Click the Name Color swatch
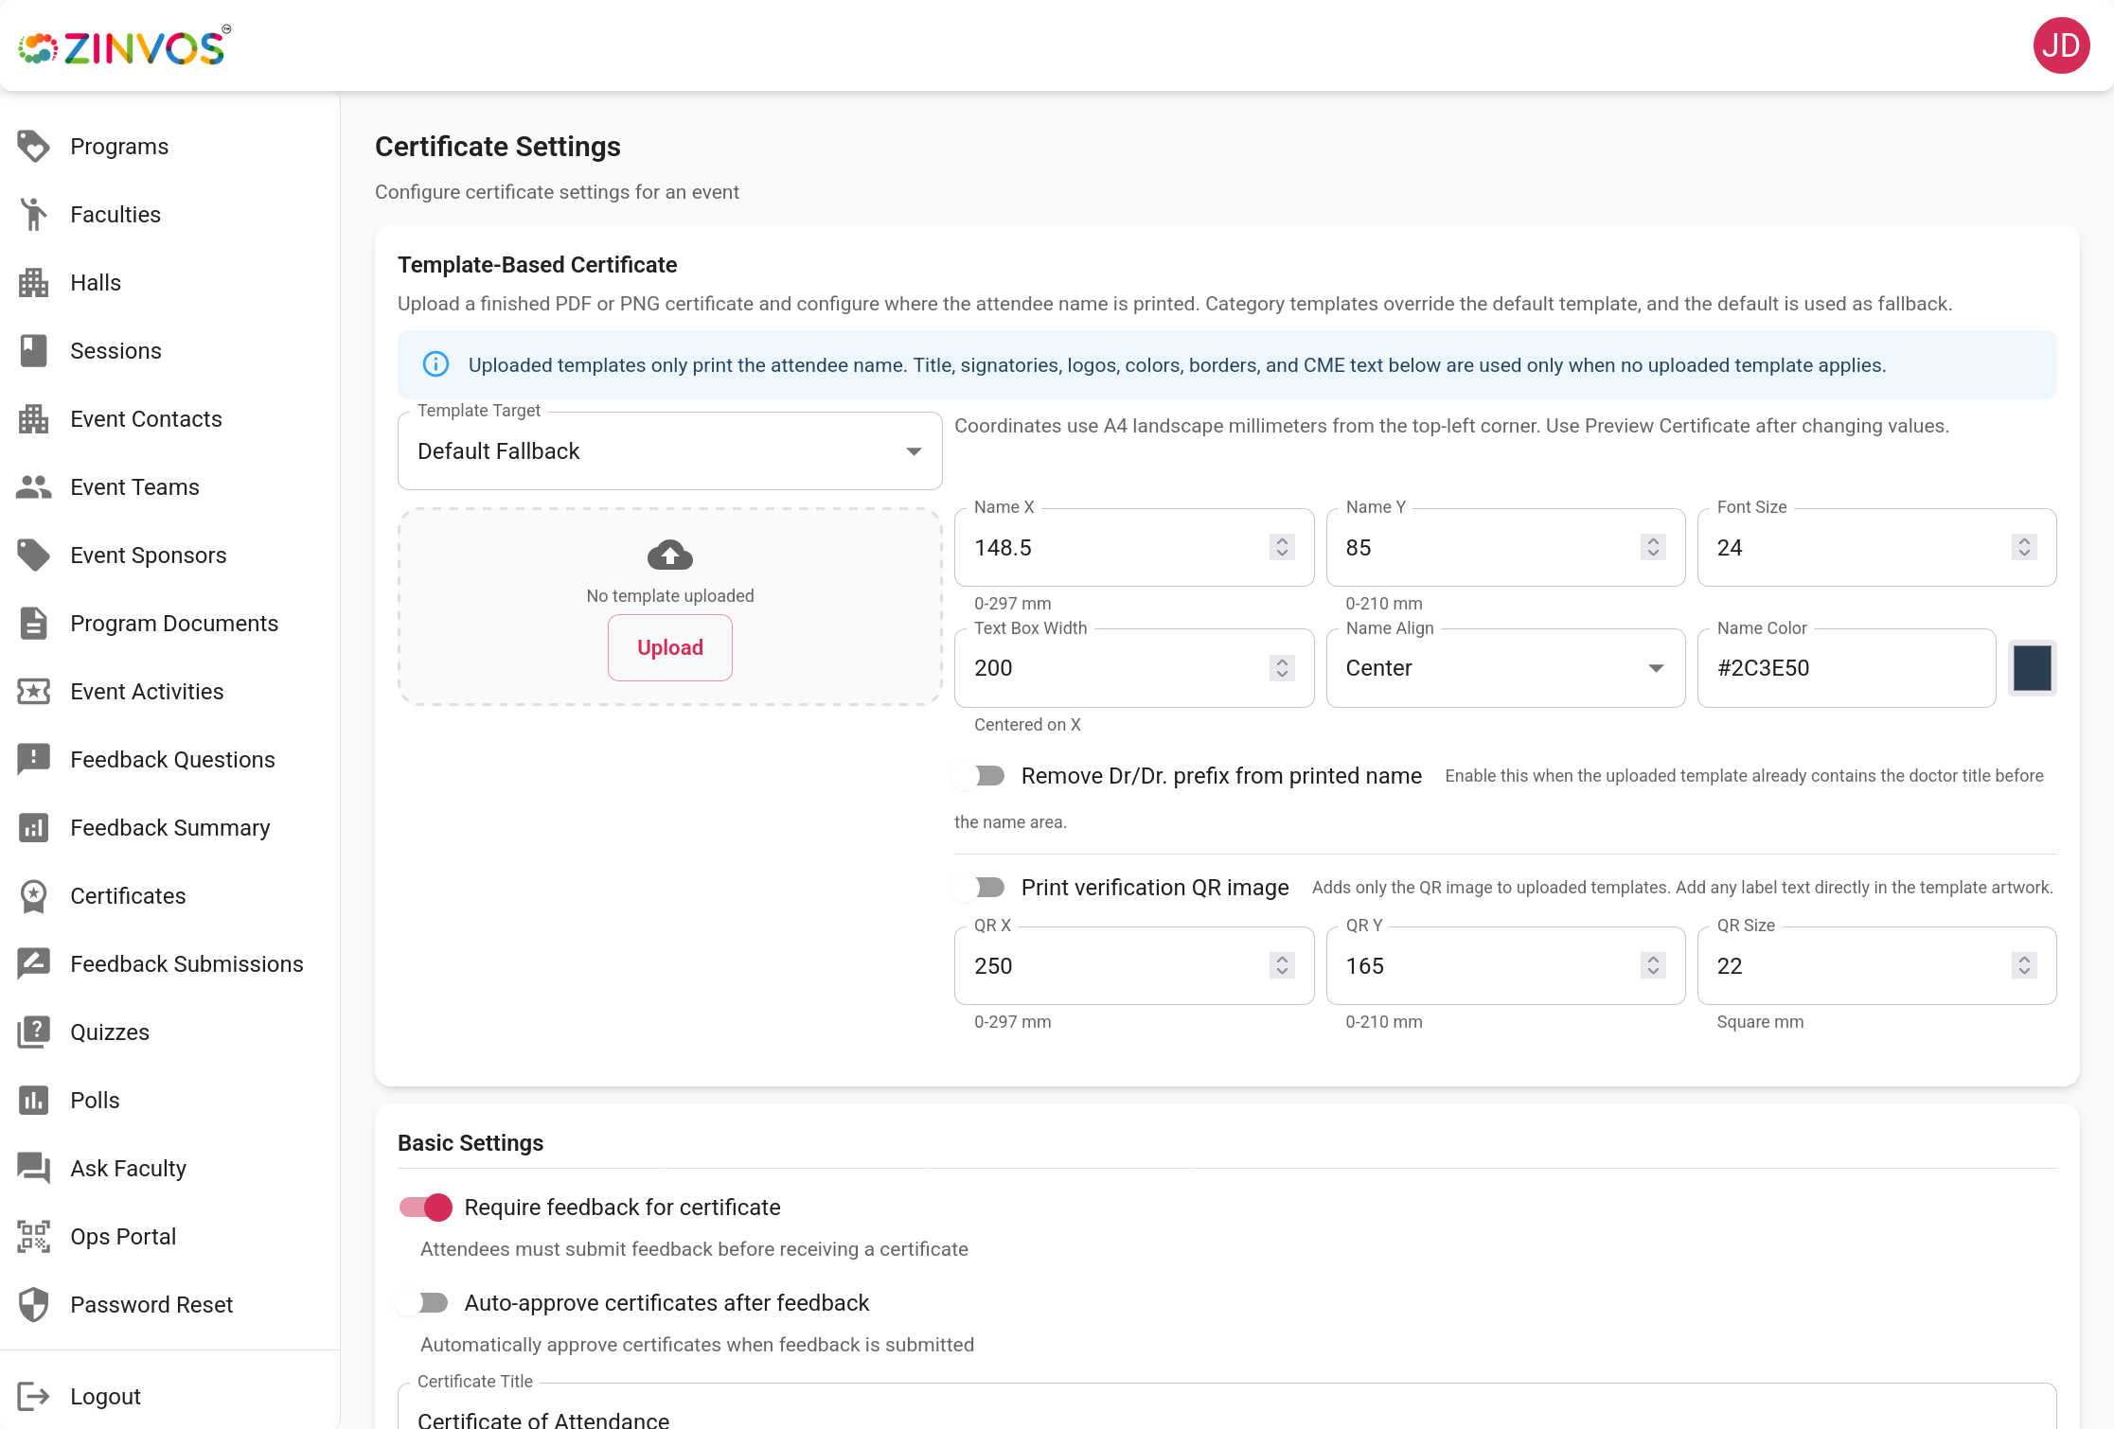The width and height of the screenshot is (2114, 1429). pyautogui.click(x=2032, y=668)
